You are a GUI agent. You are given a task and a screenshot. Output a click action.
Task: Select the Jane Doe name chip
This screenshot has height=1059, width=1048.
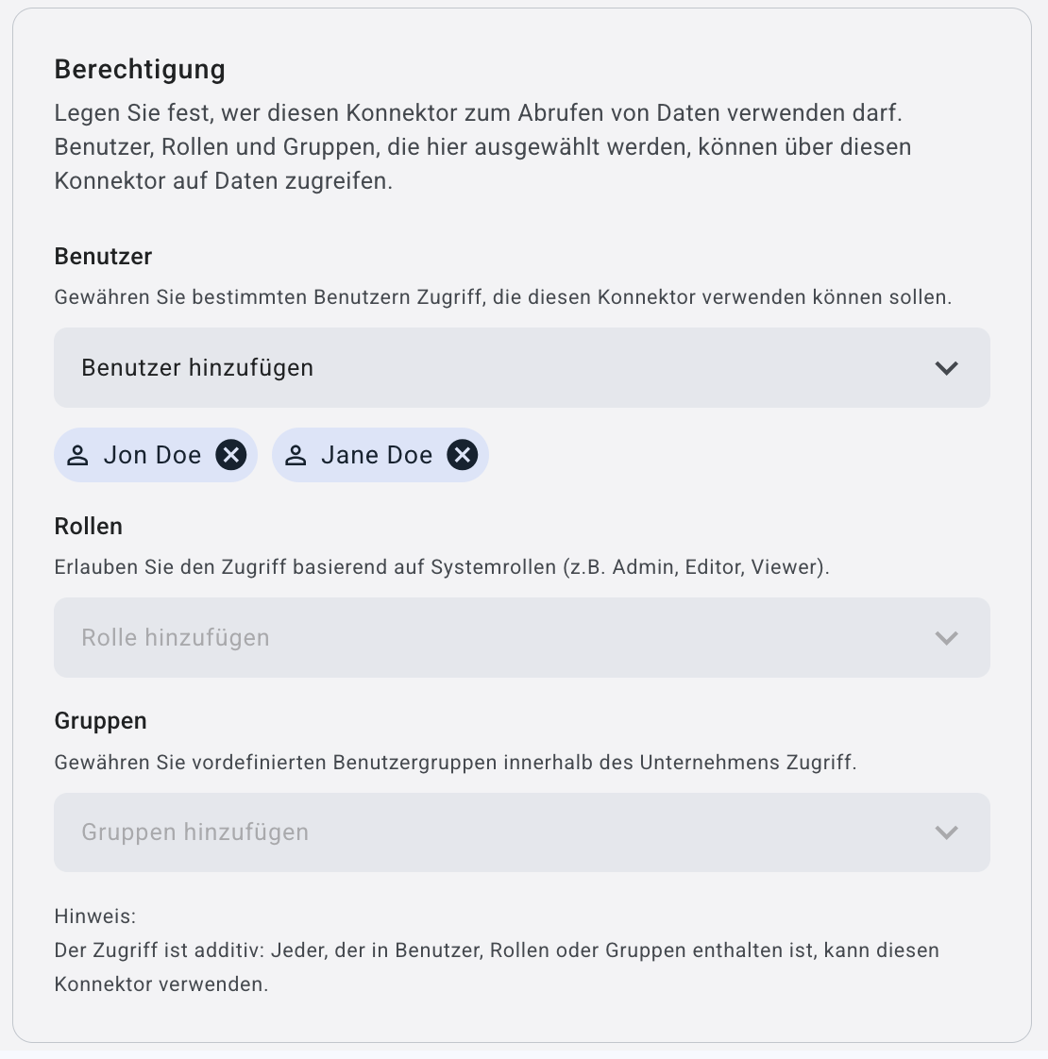pyautogui.click(x=376, y=455)
